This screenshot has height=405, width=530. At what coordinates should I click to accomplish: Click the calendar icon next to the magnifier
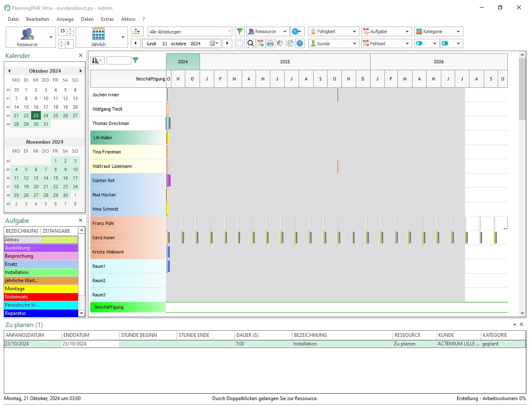(x=261, y=43)
